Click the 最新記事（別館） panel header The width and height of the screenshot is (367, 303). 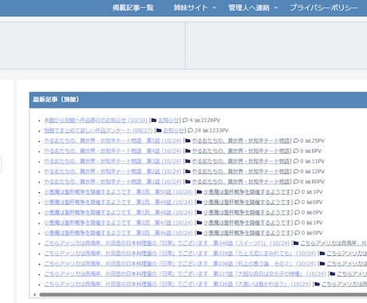pos(198,100)
